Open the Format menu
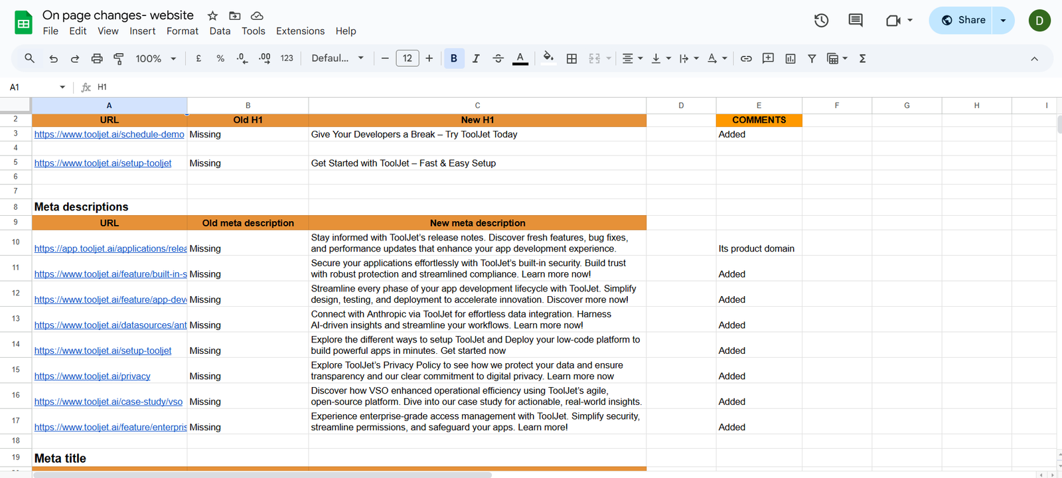This screenshot has width=1062, height=478. click(x=182, y=31)
